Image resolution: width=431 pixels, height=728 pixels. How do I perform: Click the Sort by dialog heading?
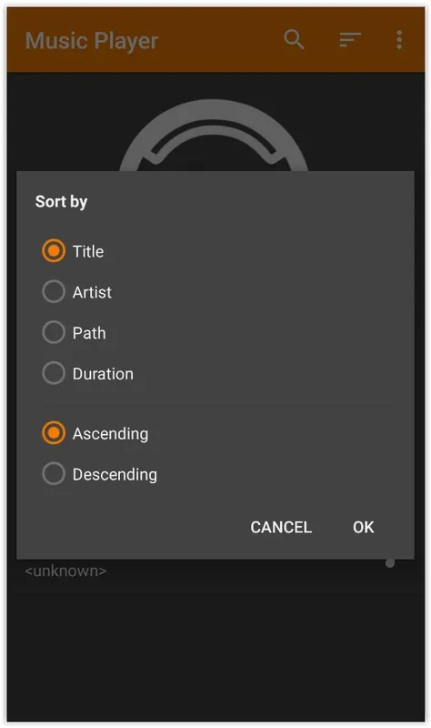pyautogui.click(x=61, y=201)
